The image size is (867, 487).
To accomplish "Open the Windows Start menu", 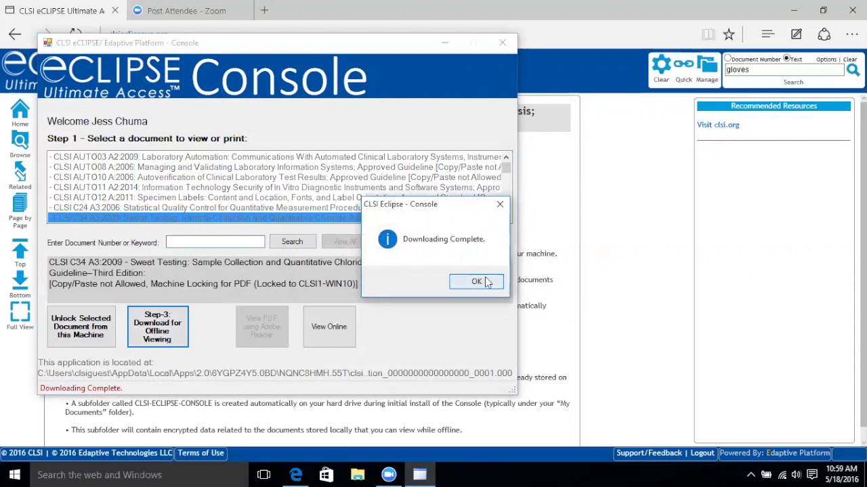I will (15, 475).
